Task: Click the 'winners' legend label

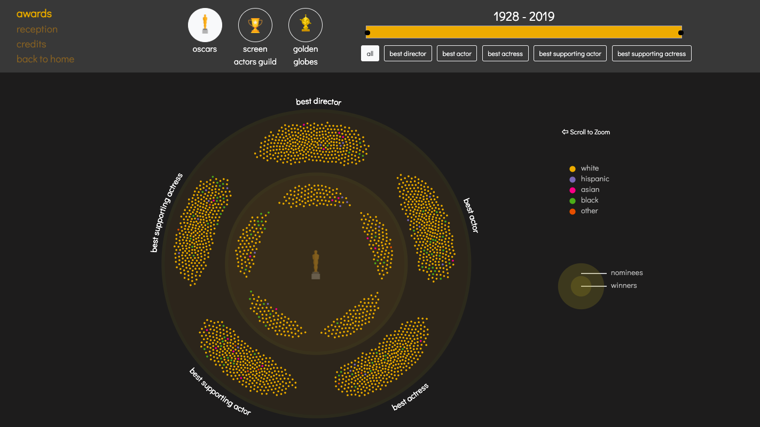Action: coord(624,286)
